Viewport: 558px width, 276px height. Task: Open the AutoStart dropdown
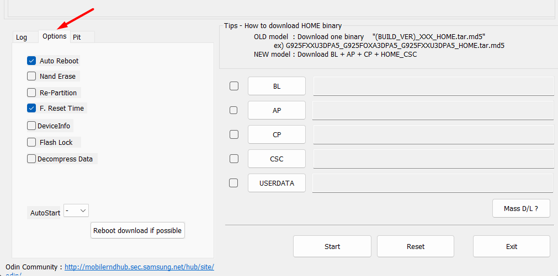[x=76, y=210]
